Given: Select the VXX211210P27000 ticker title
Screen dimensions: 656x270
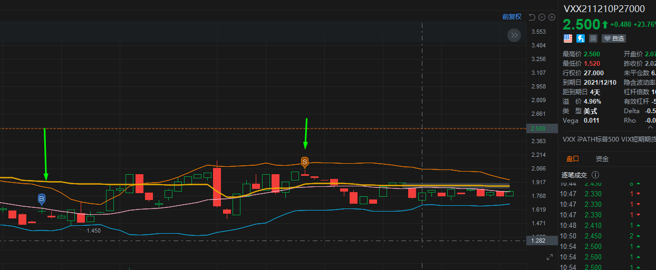Looking at the screenshot, I should (x=604, y=8).
